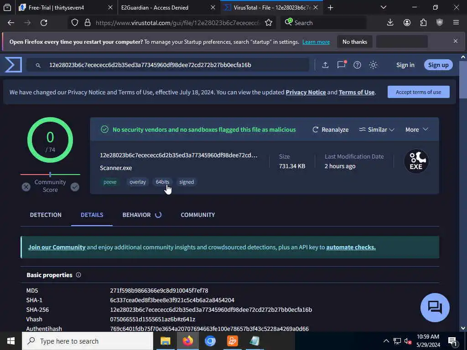The height and width of the screenshot is (350, 467).
Task: Click the 64bits tag
Action: 162,182
